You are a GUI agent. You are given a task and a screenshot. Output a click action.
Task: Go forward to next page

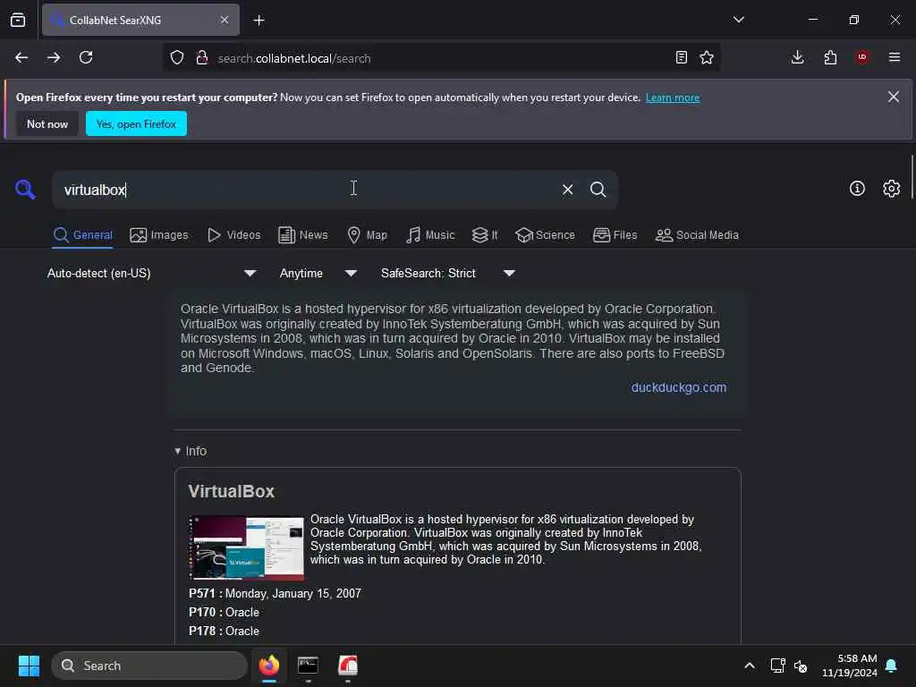click(54, 58)
